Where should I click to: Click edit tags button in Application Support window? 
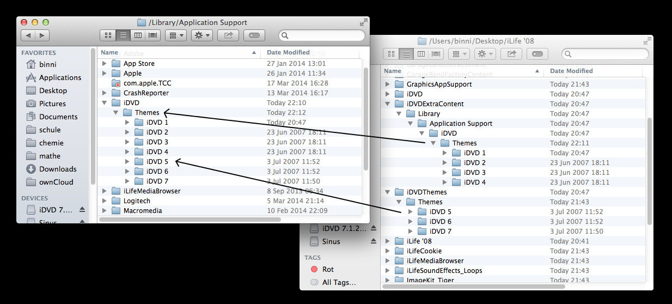tap(254, 35)
